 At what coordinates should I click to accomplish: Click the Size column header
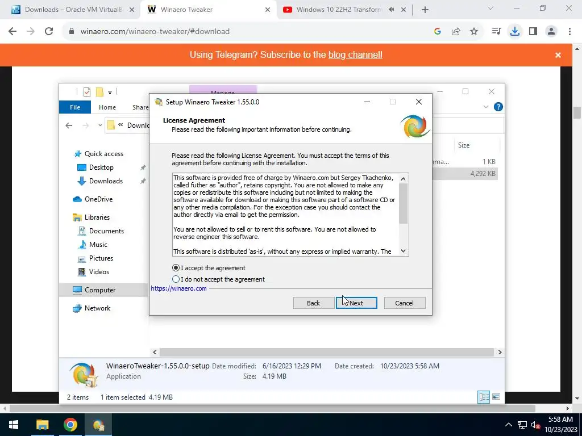click(477, 145)
